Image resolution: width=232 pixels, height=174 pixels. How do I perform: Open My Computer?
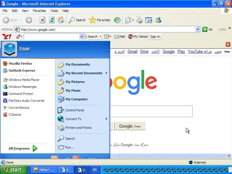(x=73, y=99)
